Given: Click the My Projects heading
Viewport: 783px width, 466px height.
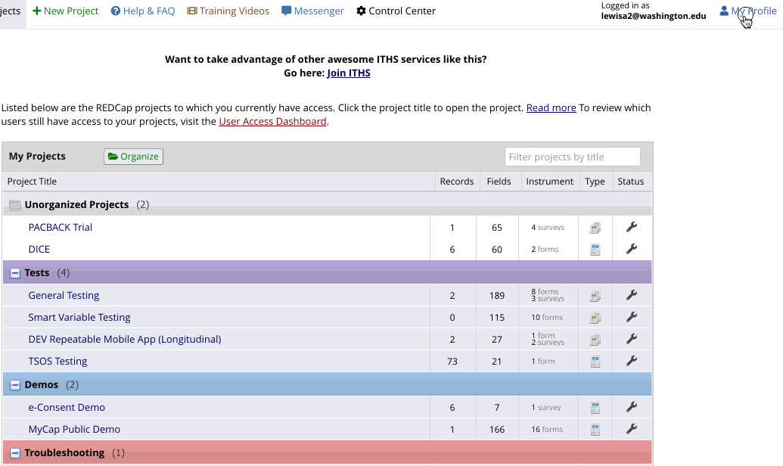Looking at the screenshot, I should click(37, 156).
